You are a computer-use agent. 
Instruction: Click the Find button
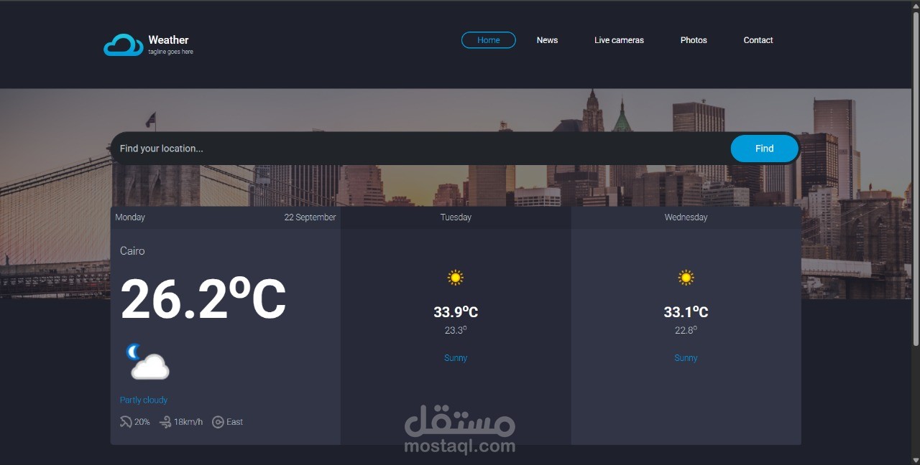coord(764,149)
